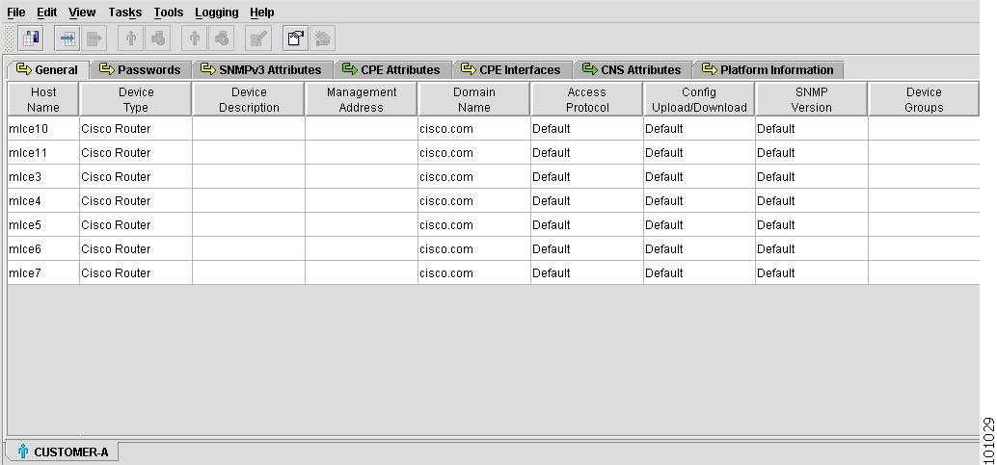Click Config Upload/Download Default for mlce6

click(x=699, y=249)
